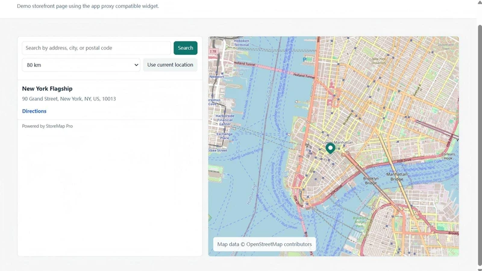The width and height of the screenshot is (482, 271).
Task: Click the Lower Manhattan label on map
Action: point(338,142)
